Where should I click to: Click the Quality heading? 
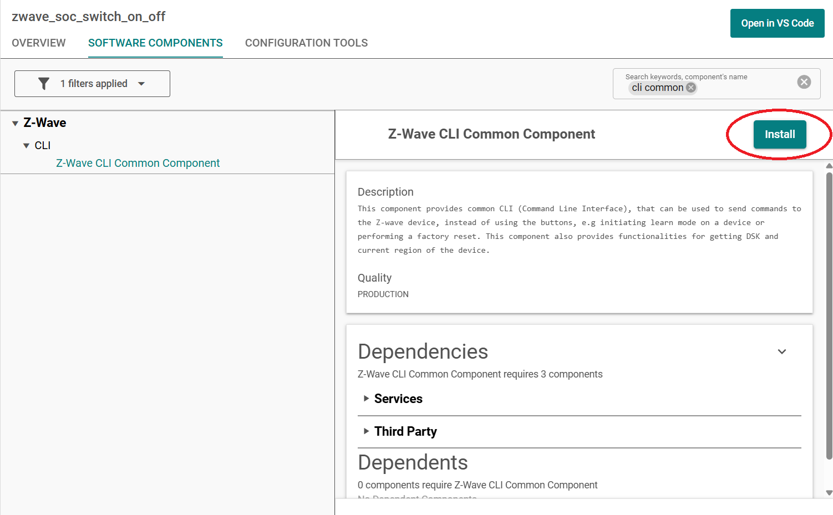375,278
